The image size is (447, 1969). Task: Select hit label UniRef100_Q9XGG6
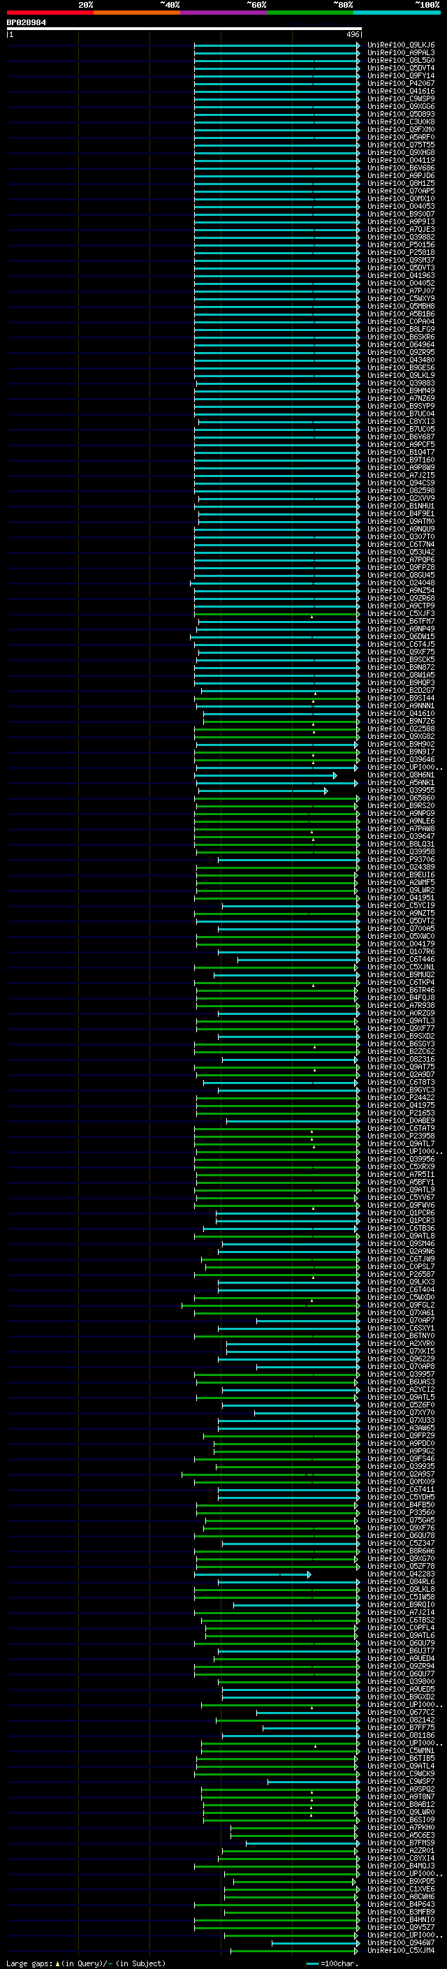[x=401, y=106]
